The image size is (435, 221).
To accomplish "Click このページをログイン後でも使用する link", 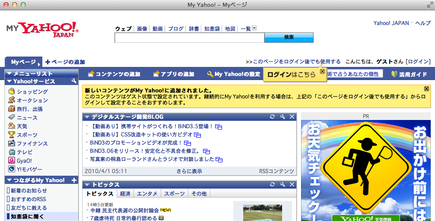I will pyautogui.click(x=297, y=62).
